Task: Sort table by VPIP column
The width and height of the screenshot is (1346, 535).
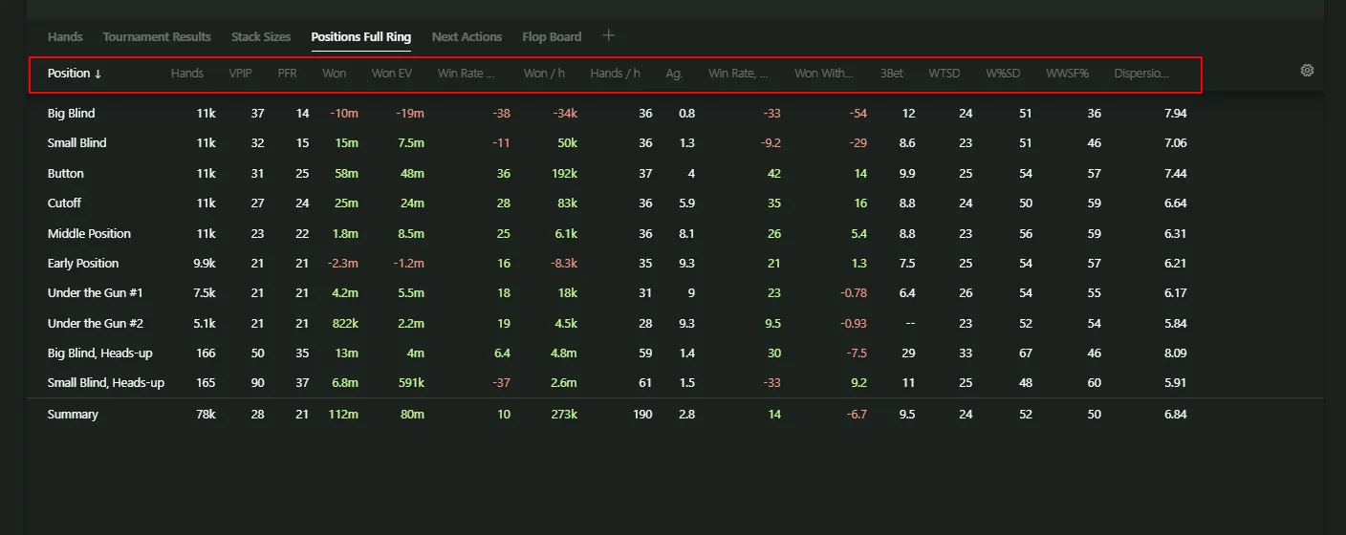Action: tap(241, 74)
